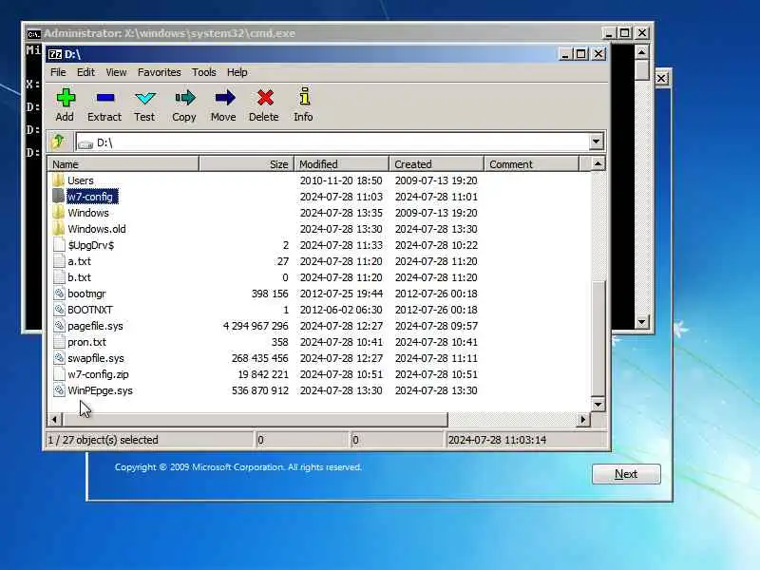The image size is (760, 570).
Task: Click the file list scroll-up arrow
Action: click(598, 163)
